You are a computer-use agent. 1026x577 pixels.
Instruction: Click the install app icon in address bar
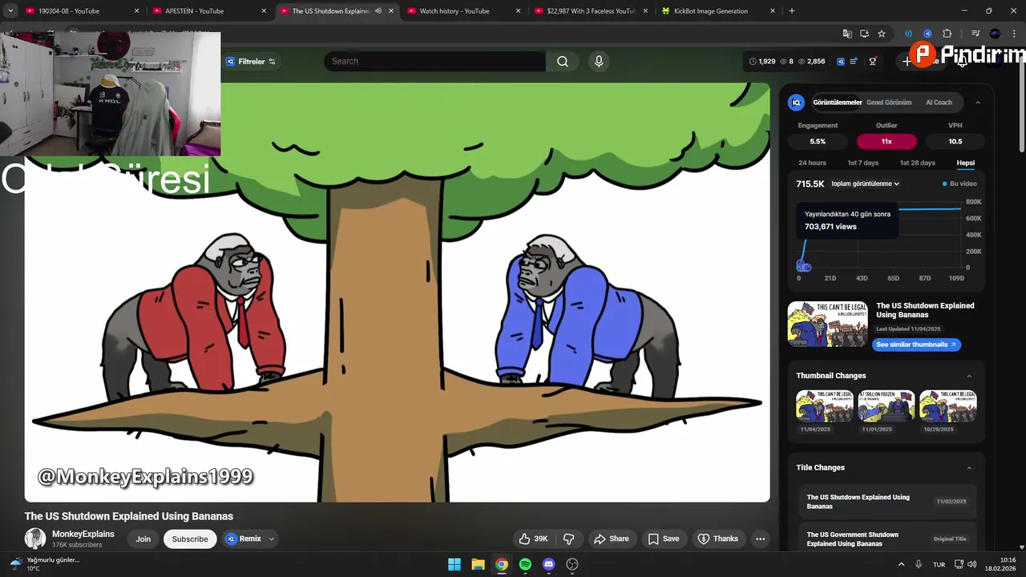(x=864, y=34)
